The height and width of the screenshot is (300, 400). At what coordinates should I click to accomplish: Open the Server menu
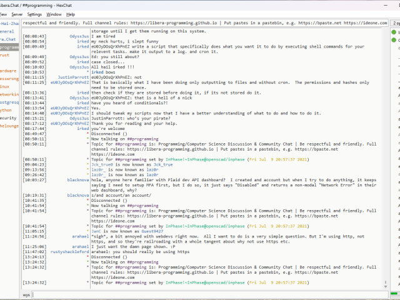[x=17, y=14]
